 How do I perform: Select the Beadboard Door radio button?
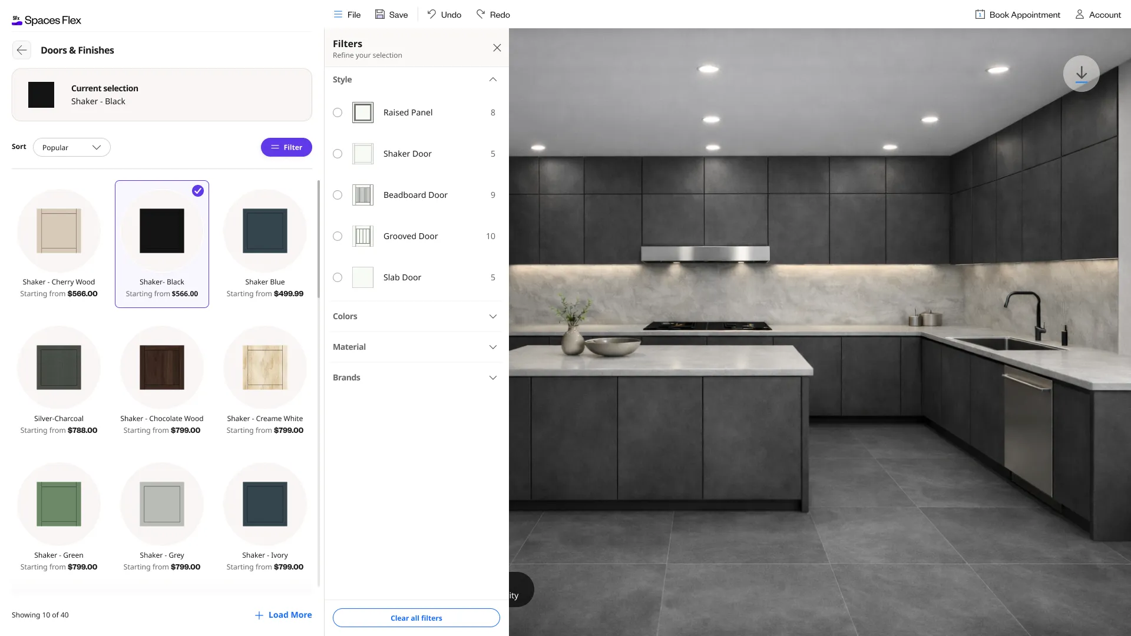click(338, 195)
